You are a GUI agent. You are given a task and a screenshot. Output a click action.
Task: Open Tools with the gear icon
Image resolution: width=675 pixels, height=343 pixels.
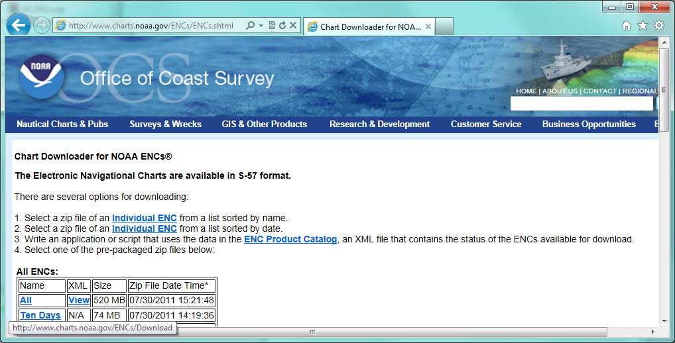point(659,25)
